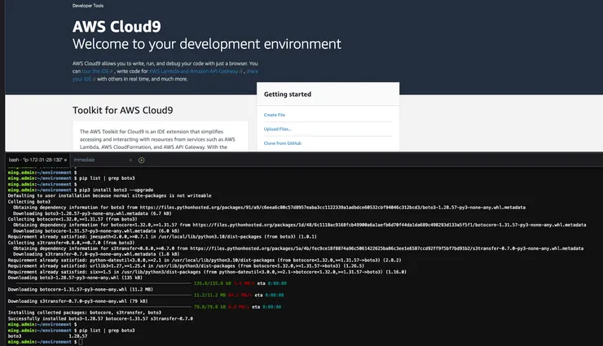The image size is (603, 346).
Task: Close the Immediate tab
Action: click(130, 160)
